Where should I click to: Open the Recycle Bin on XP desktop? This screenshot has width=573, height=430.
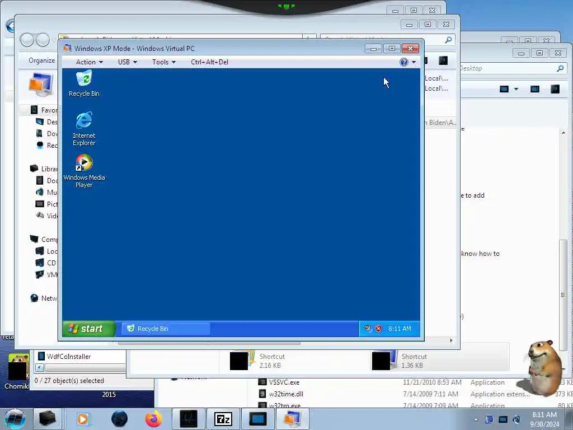click(x=84, y=84)
